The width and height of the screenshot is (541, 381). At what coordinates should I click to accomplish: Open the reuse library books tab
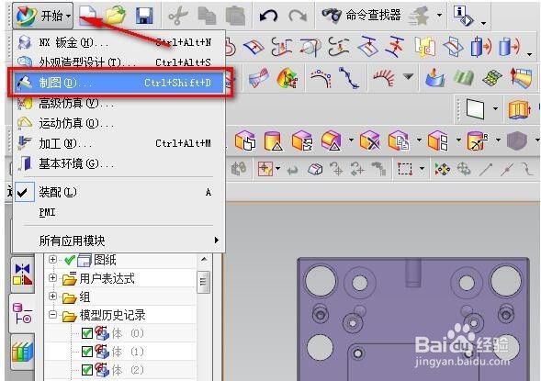[23, 351]
